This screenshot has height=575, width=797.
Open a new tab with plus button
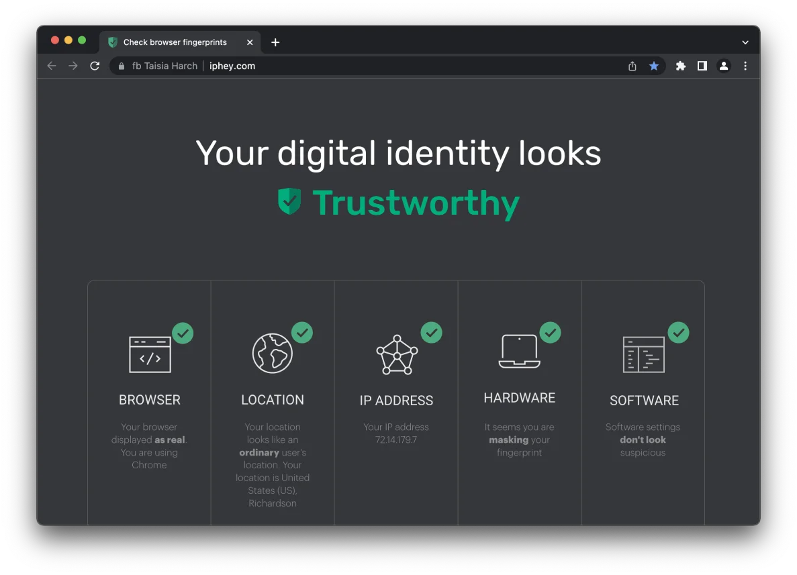tap(275, 43)
